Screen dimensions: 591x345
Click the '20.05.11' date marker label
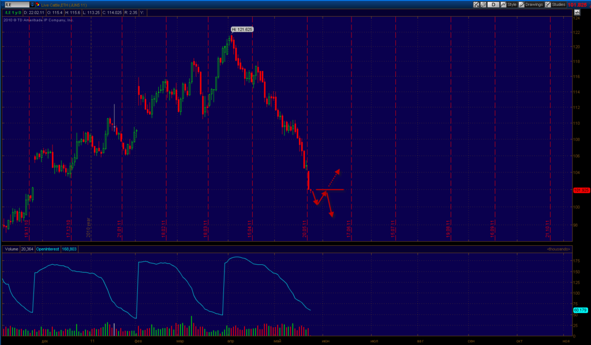[x=305, y=229]
